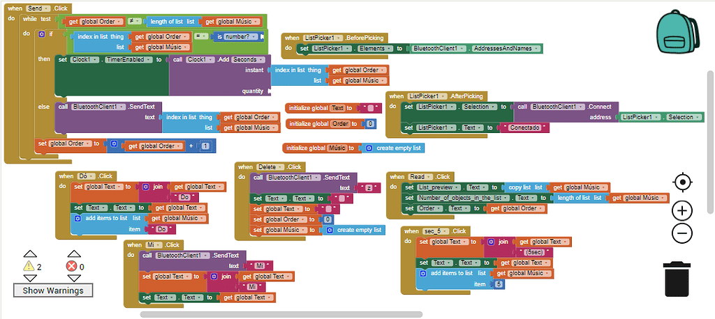This screenshot has width=715, height=319.
Task: Go to previous warning with up arrow
Action: [29, 254]
